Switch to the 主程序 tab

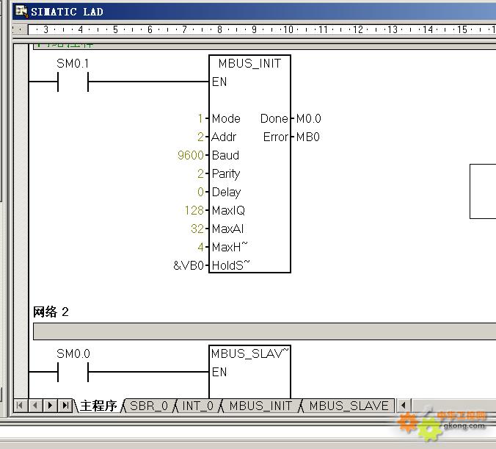(98, 406)
